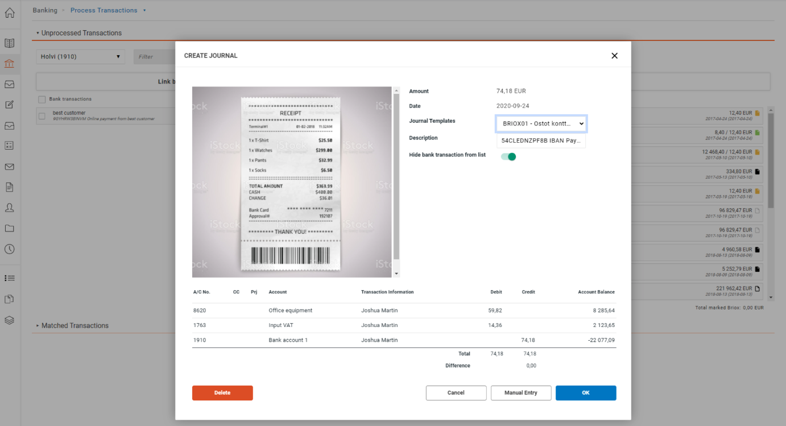Image resolution: width=786 pixels, height=426 pixels.
Task: Select the Banking building icon in sidebar
Action: click(9, 64)
